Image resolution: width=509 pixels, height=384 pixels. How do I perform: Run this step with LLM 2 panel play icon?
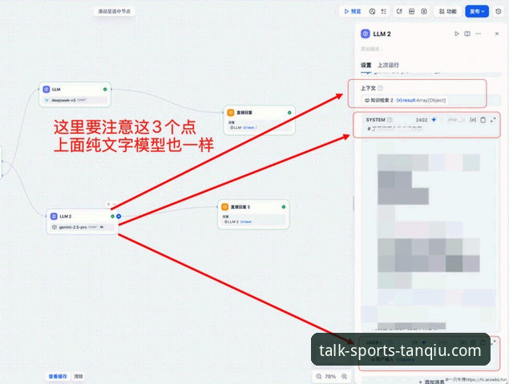point(456,34)
